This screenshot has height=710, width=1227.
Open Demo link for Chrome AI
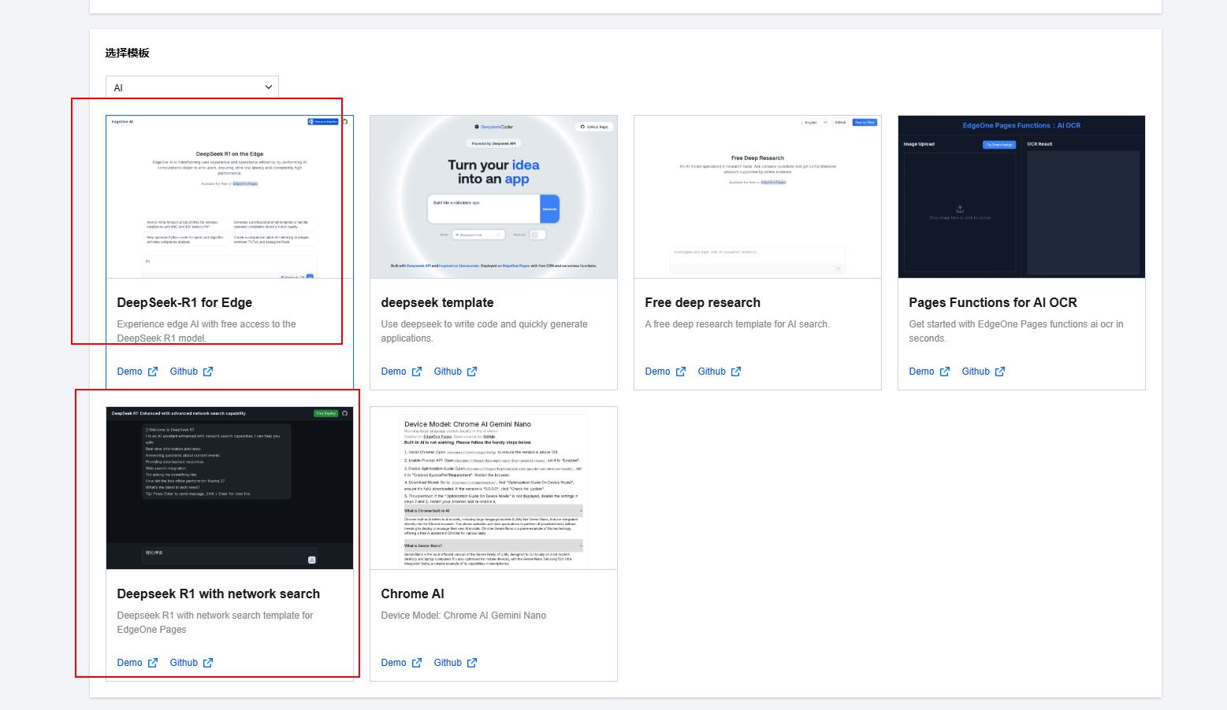coord(394,663)
